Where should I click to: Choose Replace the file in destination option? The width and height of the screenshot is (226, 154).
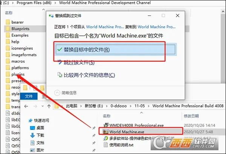click(x=116, y=50)
